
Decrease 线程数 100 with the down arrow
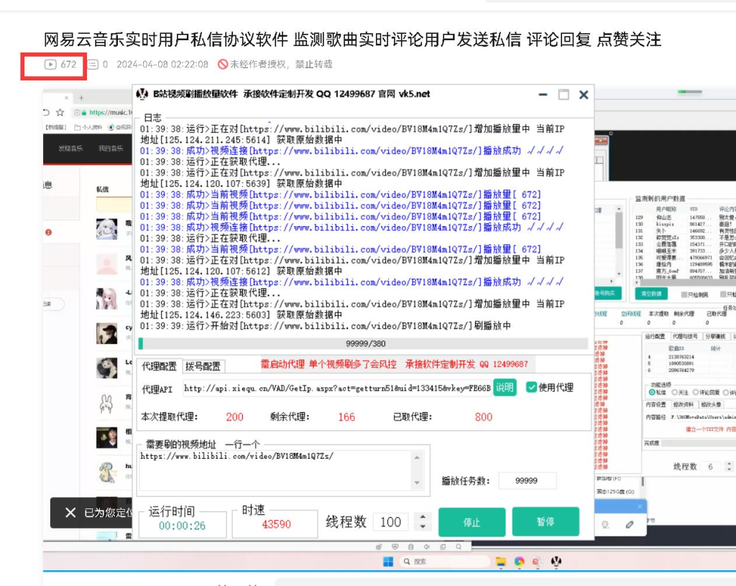tap(423, 527)
